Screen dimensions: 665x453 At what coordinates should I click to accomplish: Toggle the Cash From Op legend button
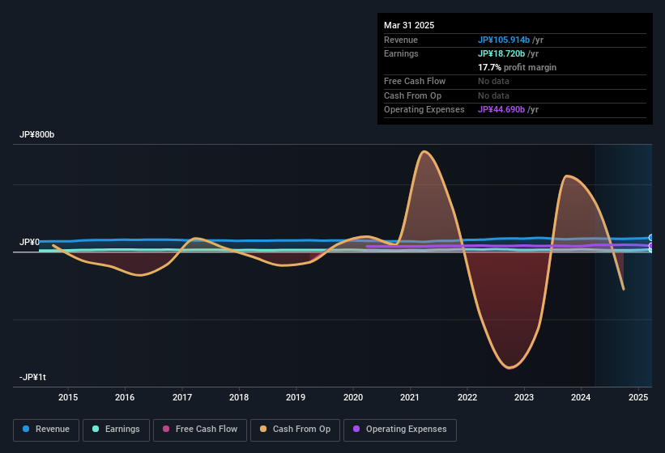pos(295,430)
